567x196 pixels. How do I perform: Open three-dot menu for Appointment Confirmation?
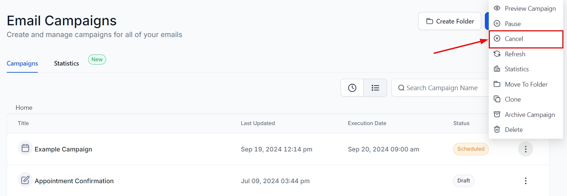tap(526, 181)
